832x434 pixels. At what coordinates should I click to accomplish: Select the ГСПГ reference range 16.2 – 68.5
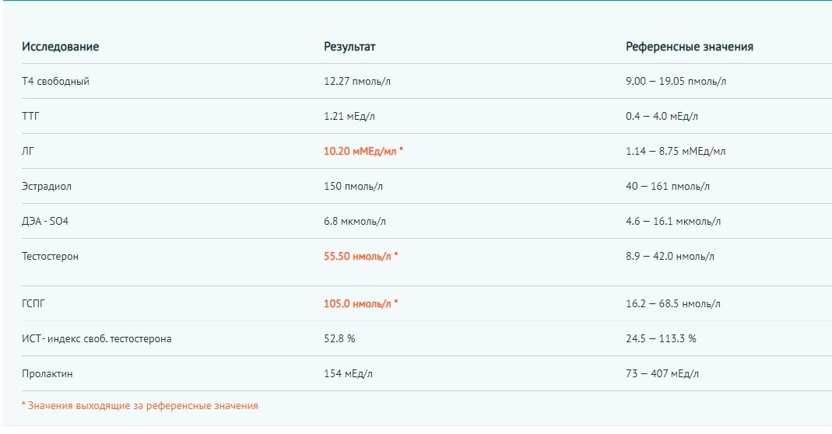pos(672,303)
